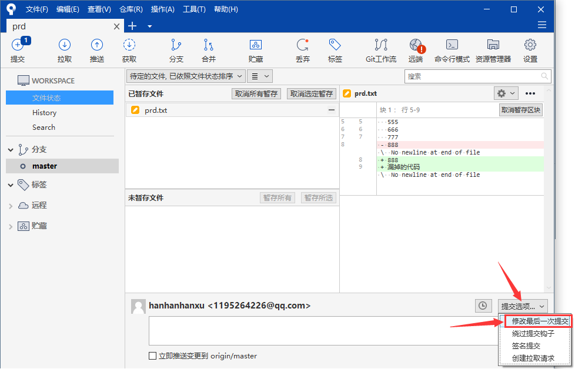The height and width of the screenshot is (369, 575).
Task: Click the recent commit messages clock icon
Action: tap(483, 306)
